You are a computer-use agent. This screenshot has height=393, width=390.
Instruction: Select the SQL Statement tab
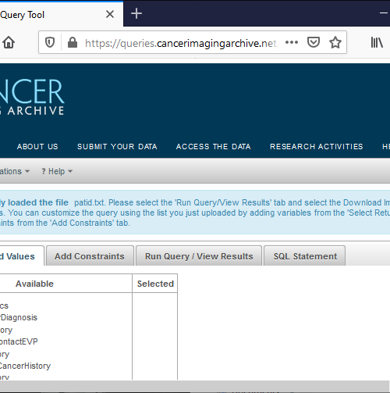[x=305, y=256]
